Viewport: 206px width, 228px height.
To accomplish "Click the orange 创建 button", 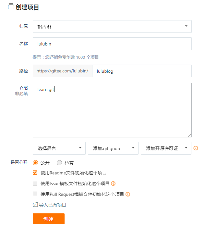I will point(49,219).
